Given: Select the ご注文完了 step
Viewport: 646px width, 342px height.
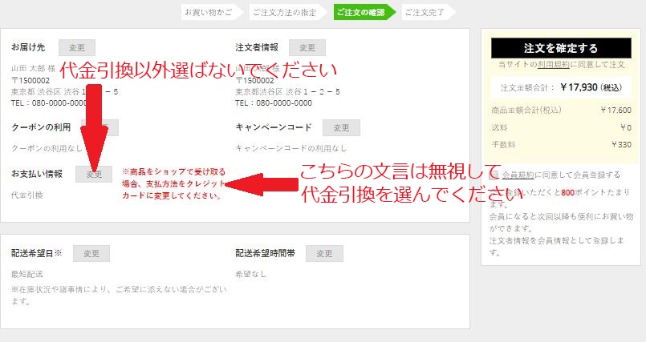Looking at the screenshot, I should [x=425, y=12].
